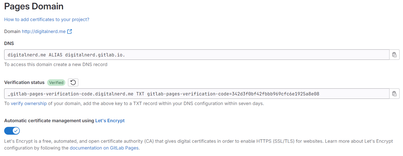Visit the http://digitalnerd.me domain link
Screen dimensions: 403x156
(43, 31)
